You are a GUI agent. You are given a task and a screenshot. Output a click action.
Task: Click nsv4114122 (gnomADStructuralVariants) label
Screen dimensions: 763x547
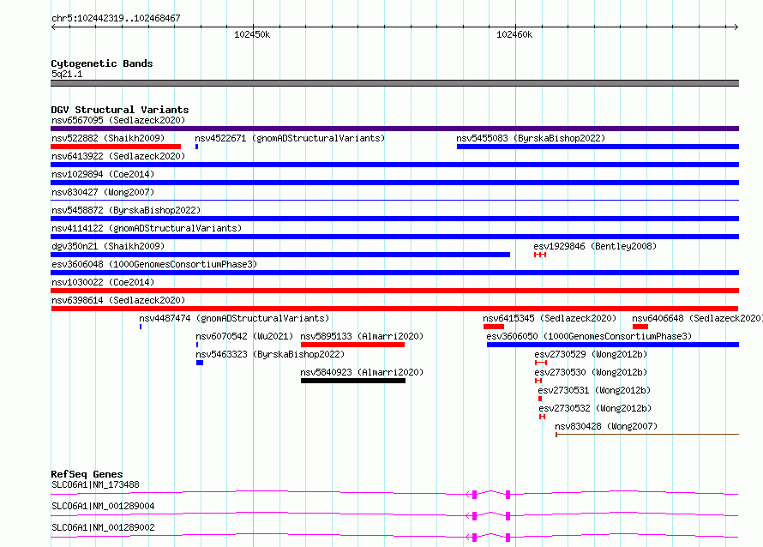click(147, 228)
